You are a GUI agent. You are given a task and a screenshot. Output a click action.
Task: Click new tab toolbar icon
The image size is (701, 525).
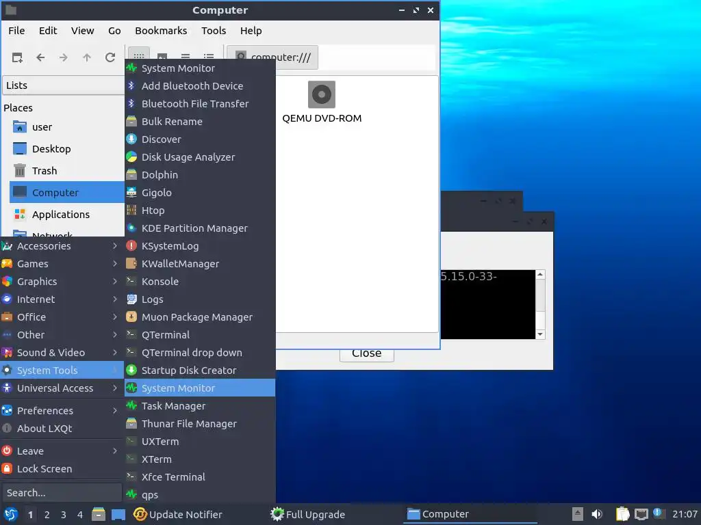coord(17,57)
